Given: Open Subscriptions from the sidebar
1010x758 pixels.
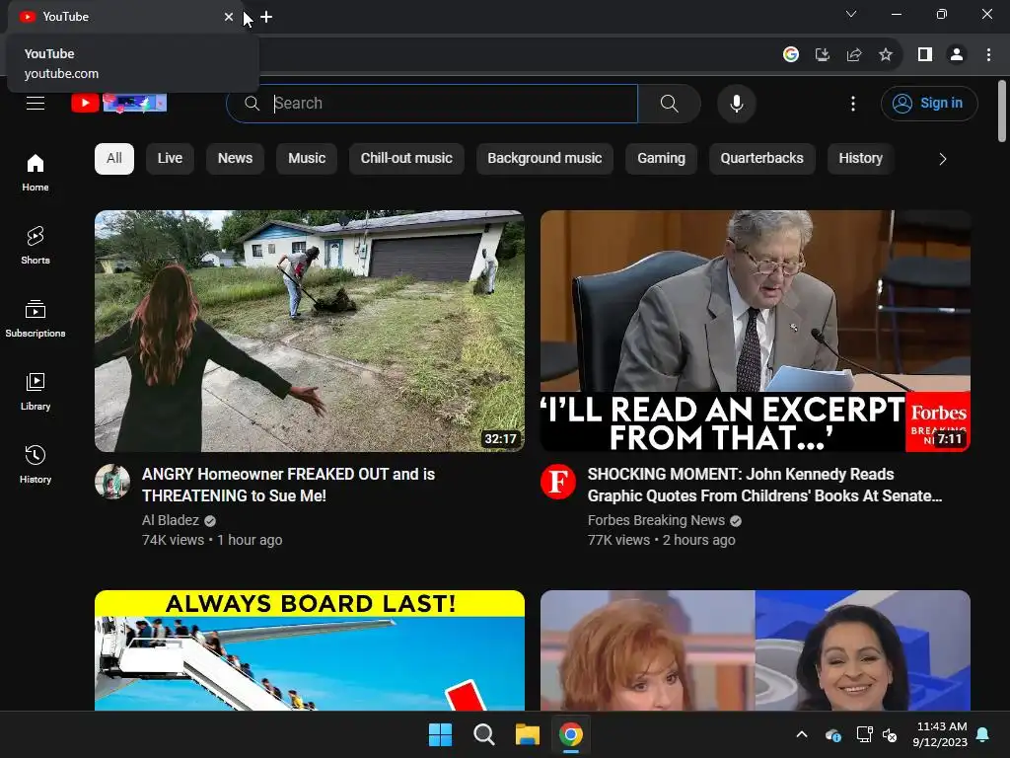Looking at the screenshot, I should point(36,319).
